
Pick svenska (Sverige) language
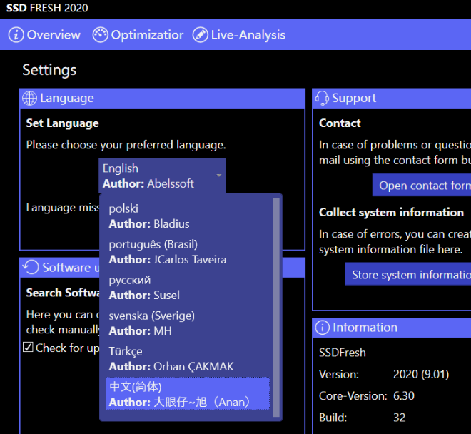click(x=188, y=323)
